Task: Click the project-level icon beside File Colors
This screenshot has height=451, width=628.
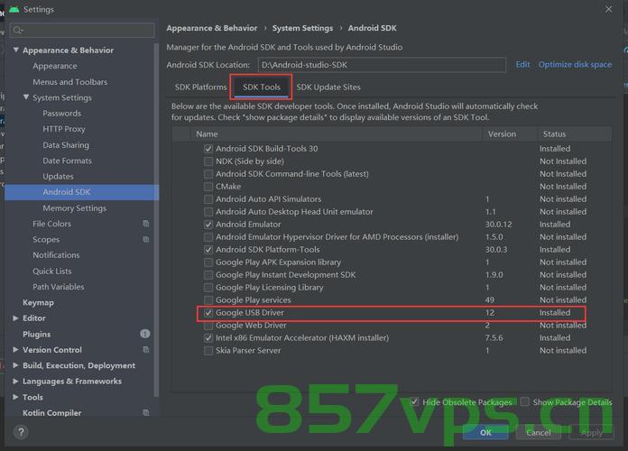Action: pyautogui.click(x=146, y=224)
